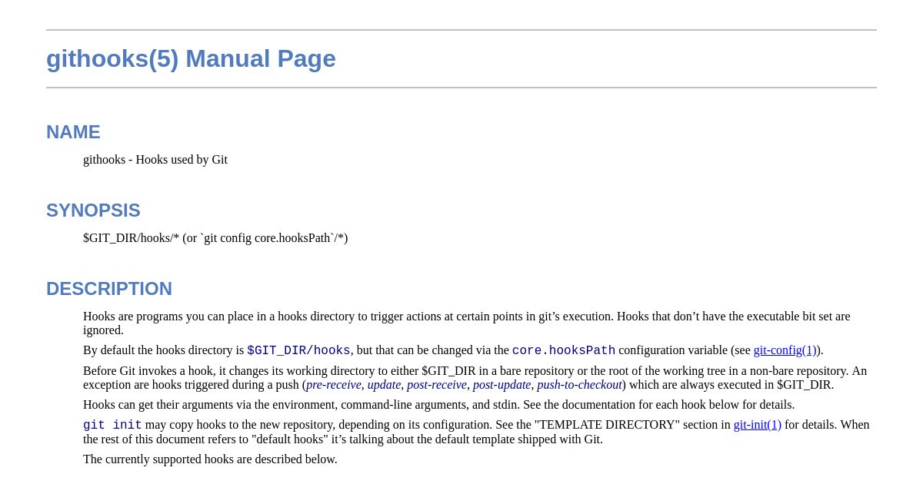Click the push-to-checkout hook reference
The height and width of the screenshot is (484, 923).
(579, 385)
